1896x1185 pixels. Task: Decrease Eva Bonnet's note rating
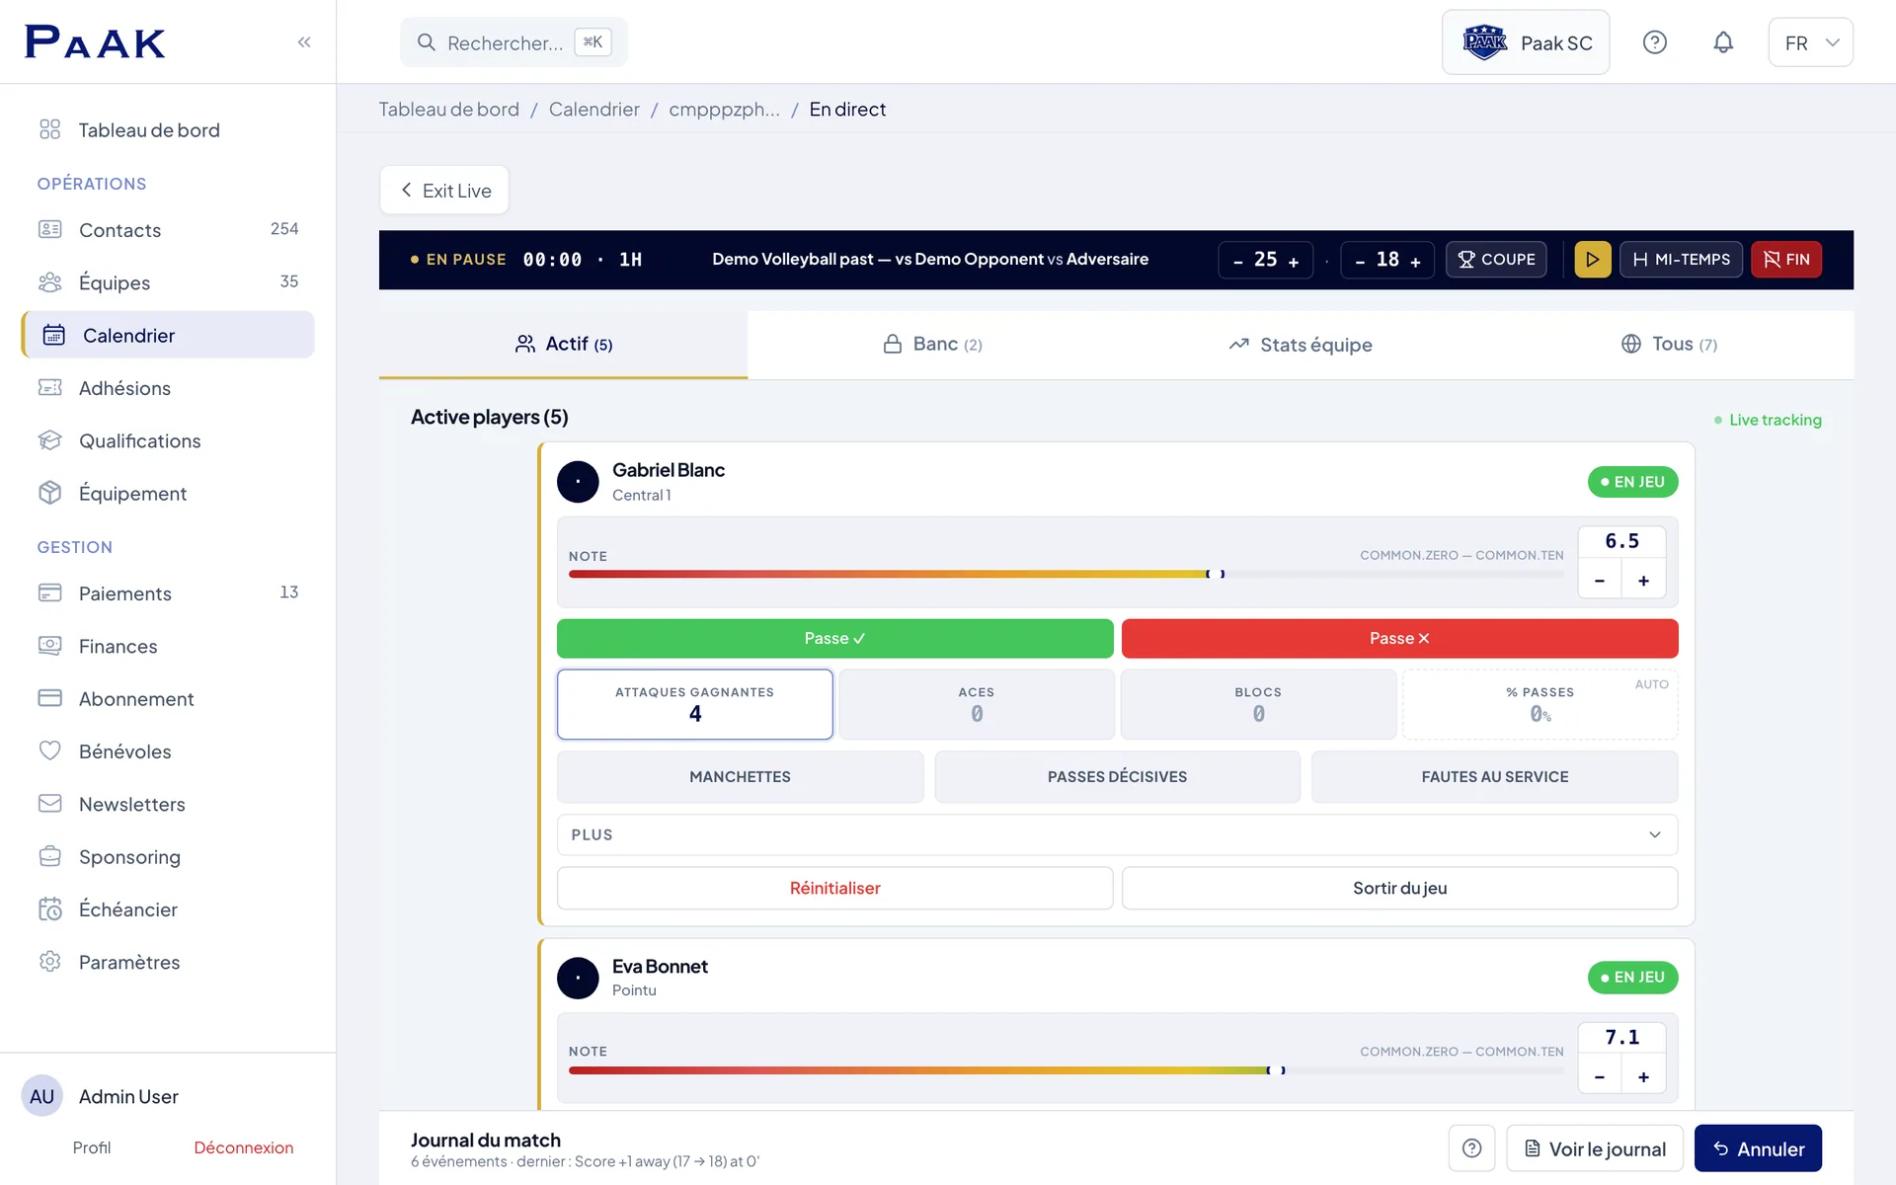pyautogui.click(x=1600, y=1076)
